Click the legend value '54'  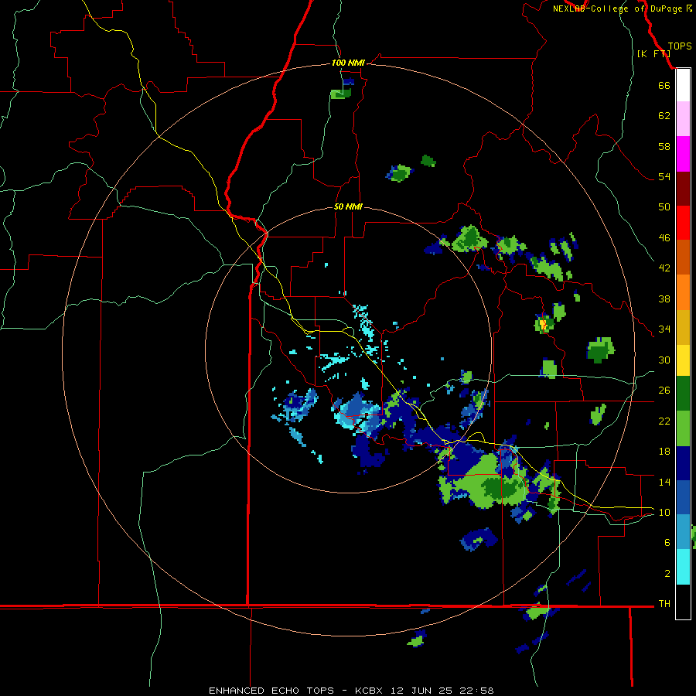[x=664, y=176]
